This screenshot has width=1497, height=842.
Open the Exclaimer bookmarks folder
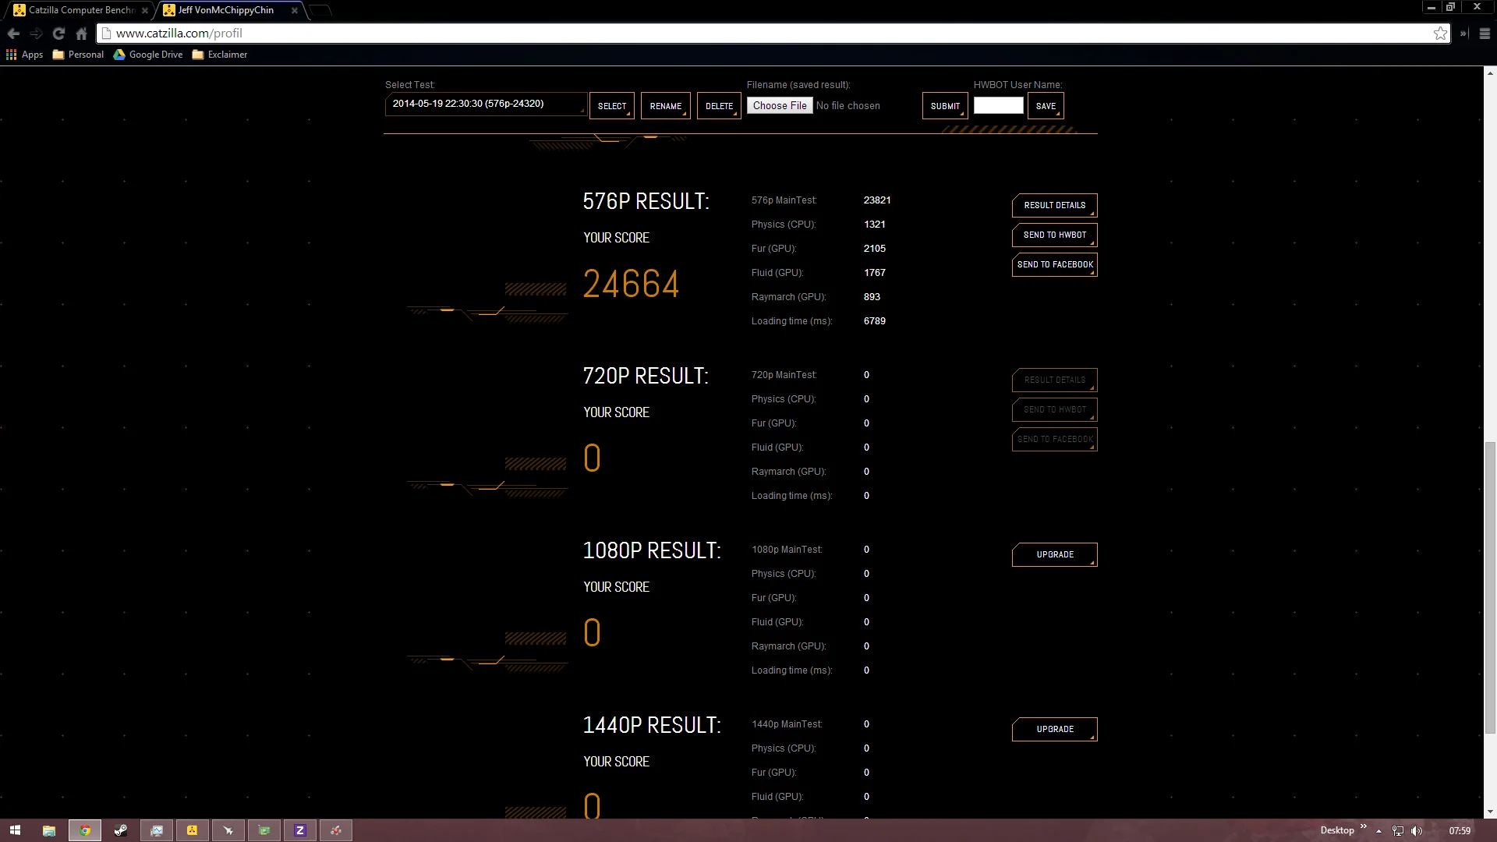point(220,55)
